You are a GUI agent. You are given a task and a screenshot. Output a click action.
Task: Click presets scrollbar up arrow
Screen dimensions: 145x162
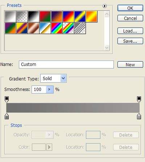coord(107,14)
